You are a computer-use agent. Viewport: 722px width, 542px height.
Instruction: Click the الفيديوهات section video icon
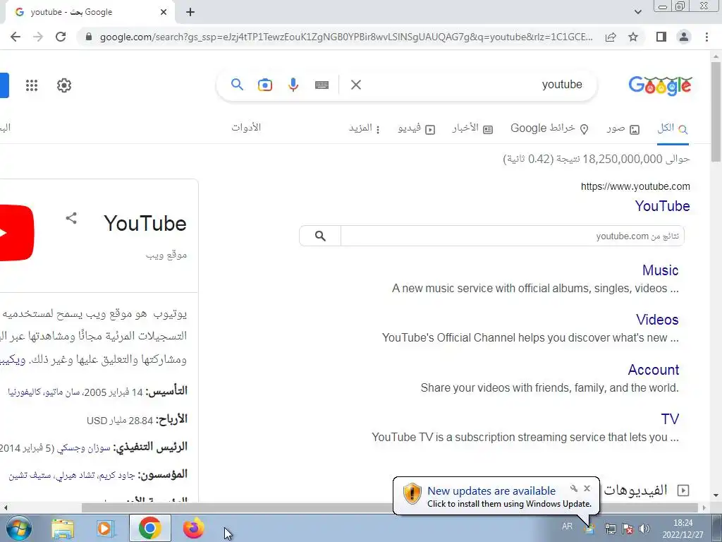pyautogui.click(x=683, y=490)
